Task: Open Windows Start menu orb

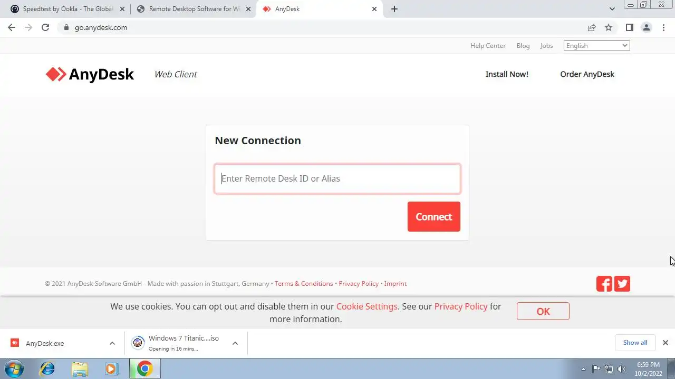Action: click(x=14, y=368)
